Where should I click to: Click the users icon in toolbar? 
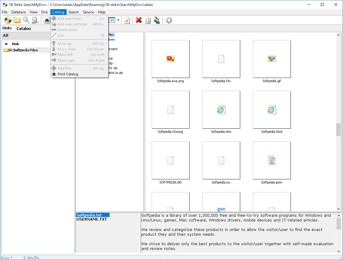click(157, 20)
